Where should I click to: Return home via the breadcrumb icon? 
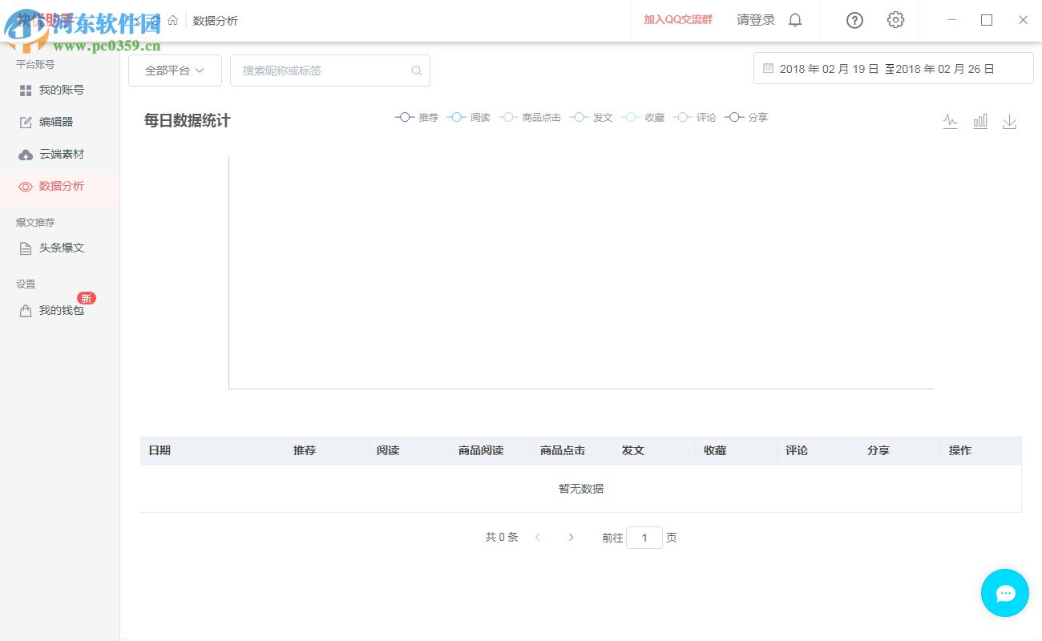pyautogui.click(x=172, y=20)
